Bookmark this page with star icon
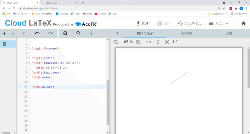The height and width of the screenshot is (134, 250). (x=224, y=8)
